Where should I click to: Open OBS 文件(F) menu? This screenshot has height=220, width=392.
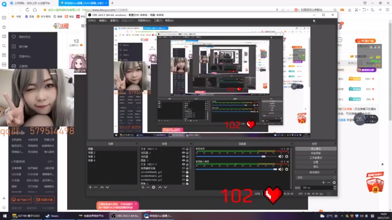coord(92,21)
